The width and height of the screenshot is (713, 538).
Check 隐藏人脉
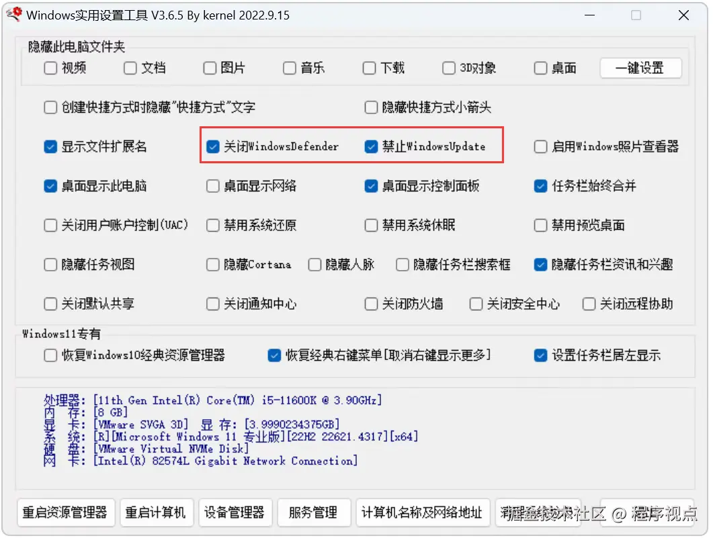pyautogui.click(x=314, y=265)
